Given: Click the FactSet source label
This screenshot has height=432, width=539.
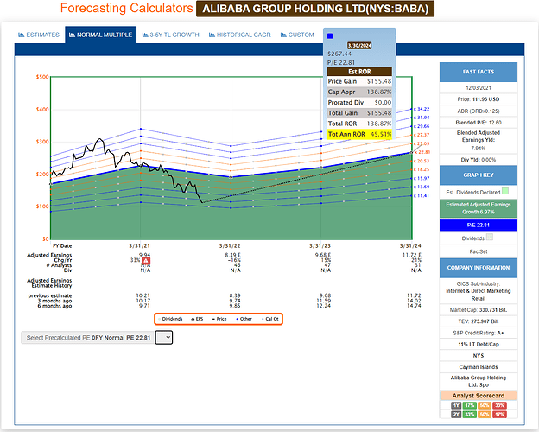Looking at the screenshot, I should 479,251.
